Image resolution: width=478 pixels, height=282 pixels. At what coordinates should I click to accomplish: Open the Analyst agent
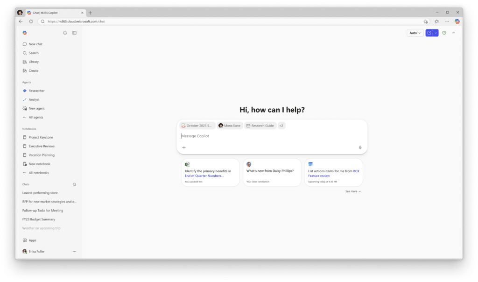click(x=34, y=99)
